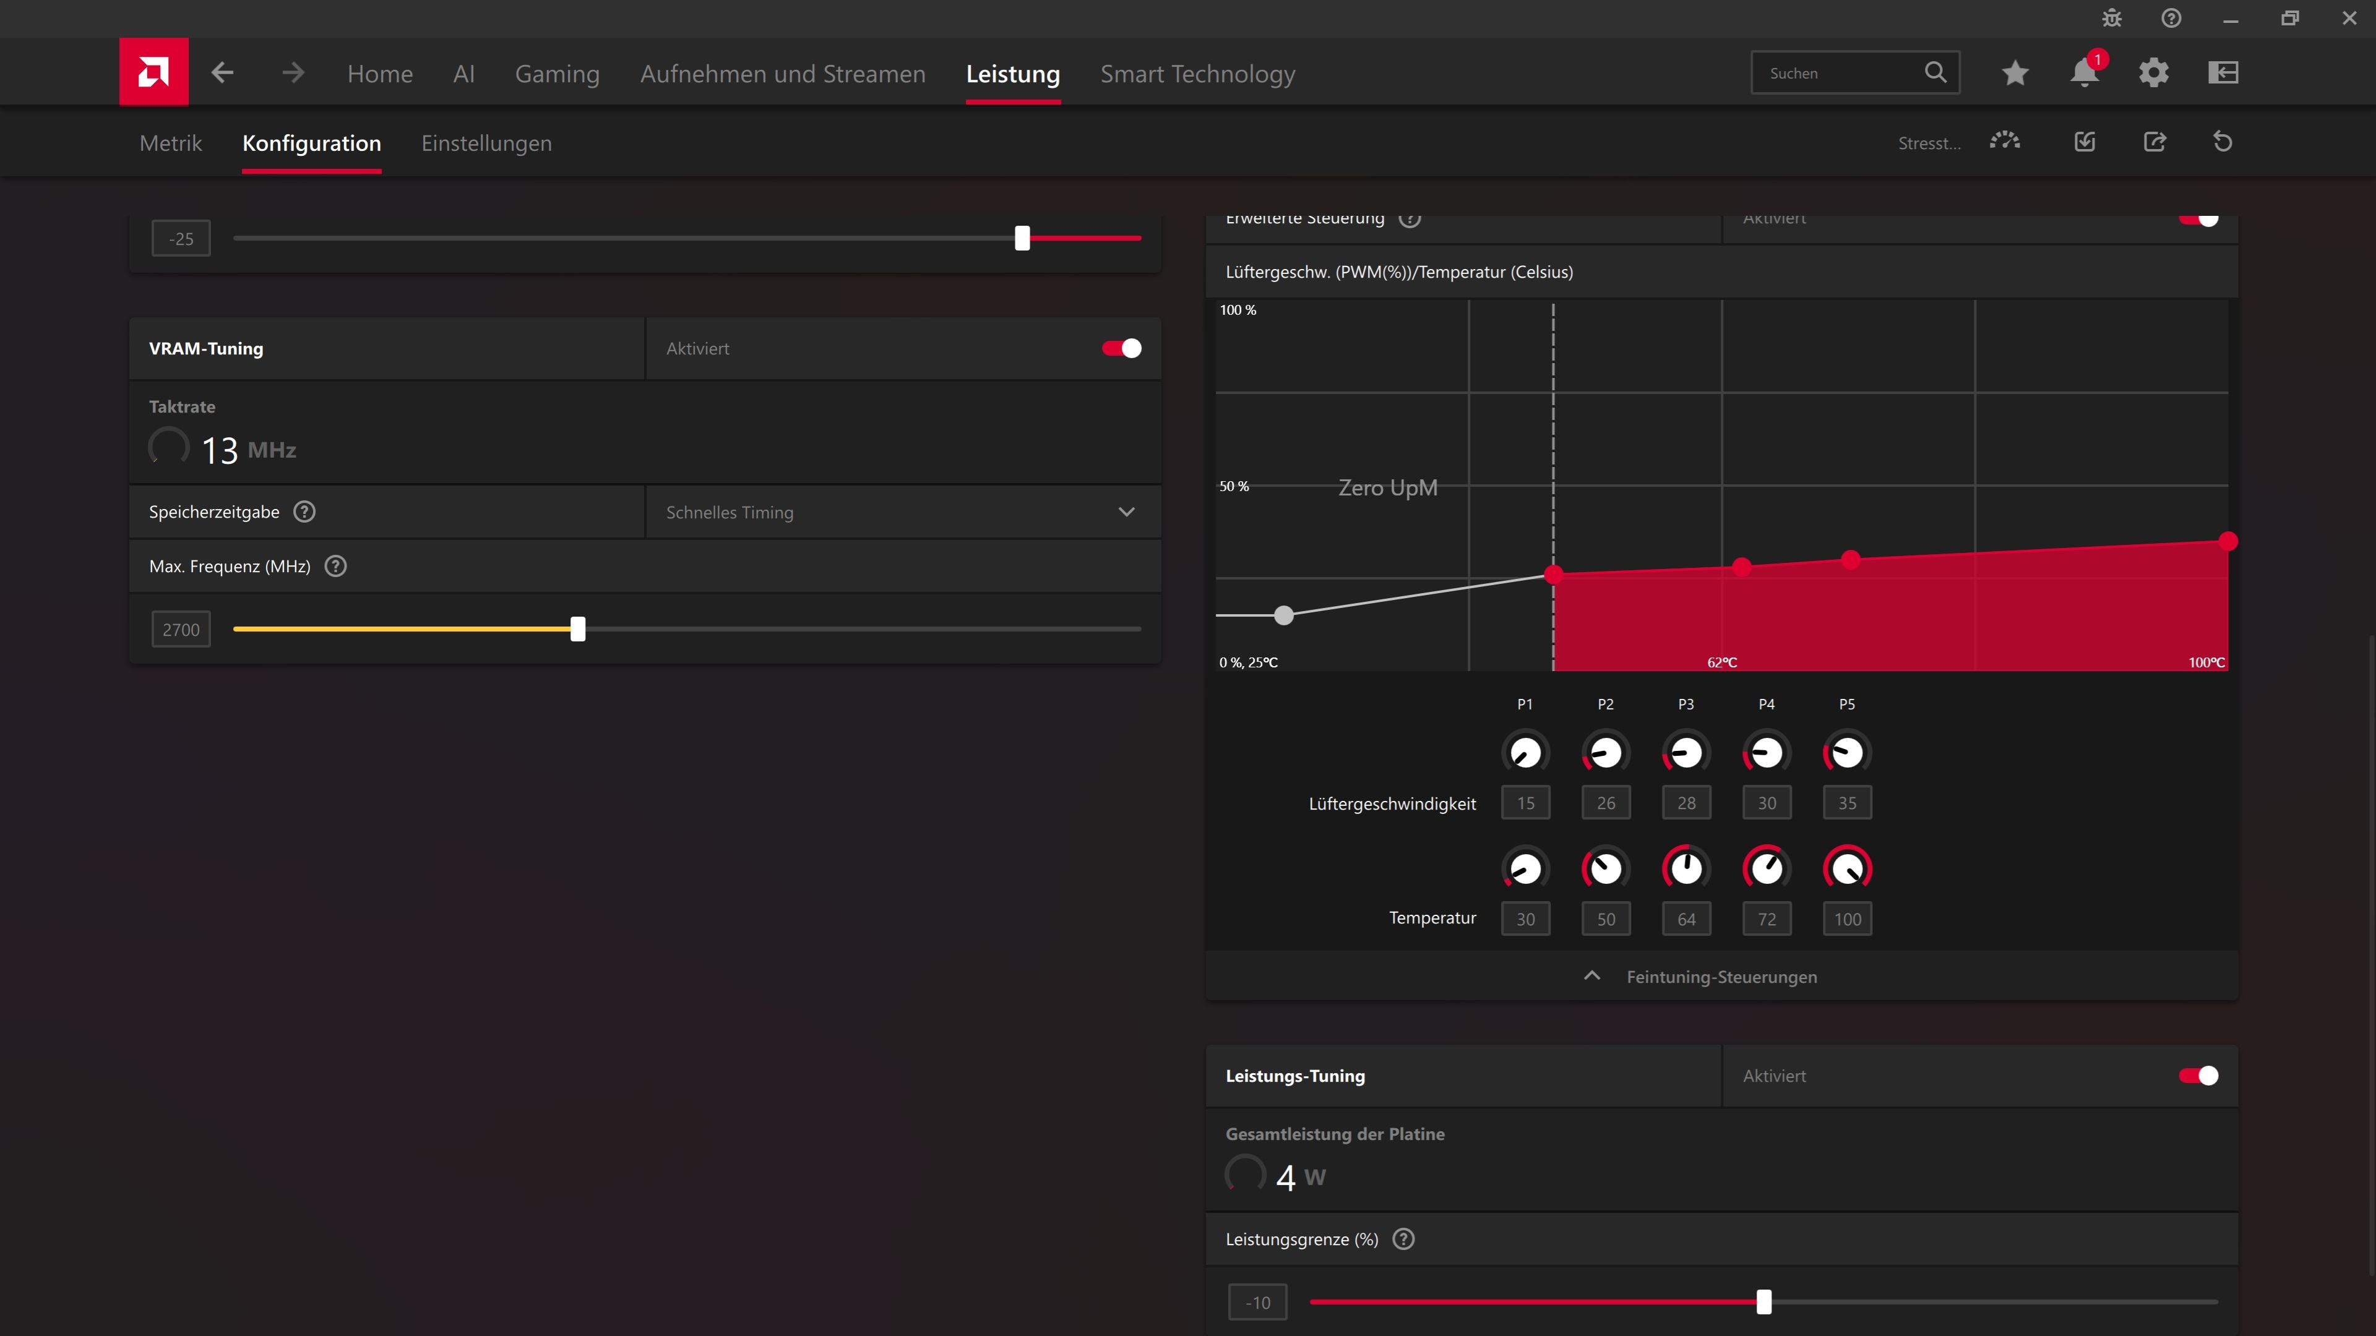Click the bug report icon

coord(2111,19)
